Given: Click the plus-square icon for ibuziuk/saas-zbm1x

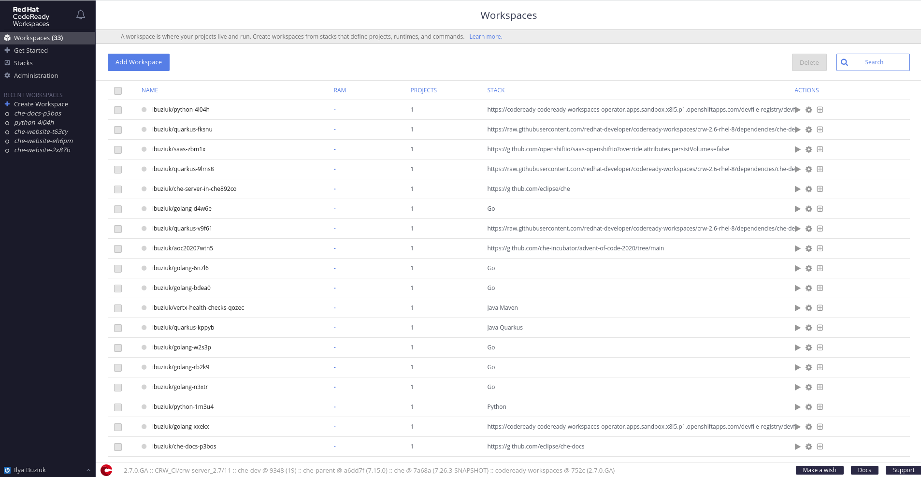Looking at the screenshot, I should pos(820,149).
